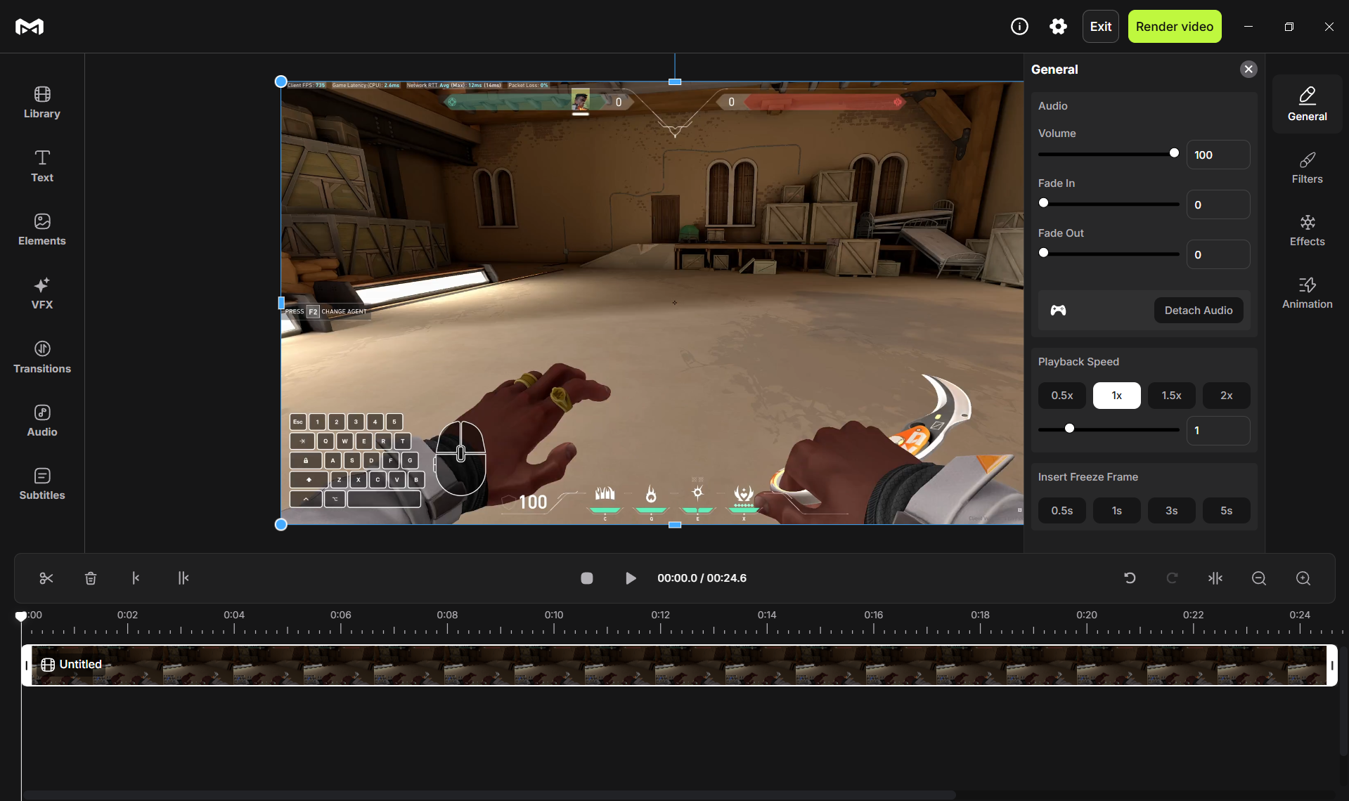Set playback speed to 2x
This screenshot has width=1349, height=801.
click(x=1226, y=396)
